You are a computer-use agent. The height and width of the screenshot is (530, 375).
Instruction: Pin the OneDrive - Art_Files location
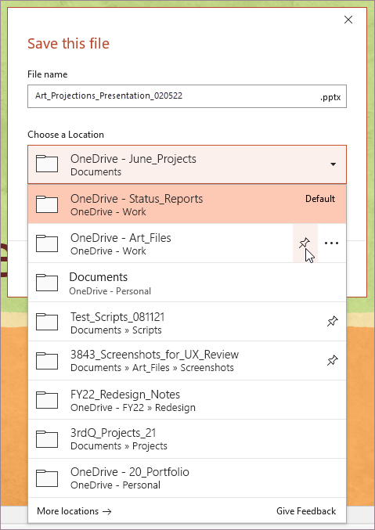tap(305, 243)
